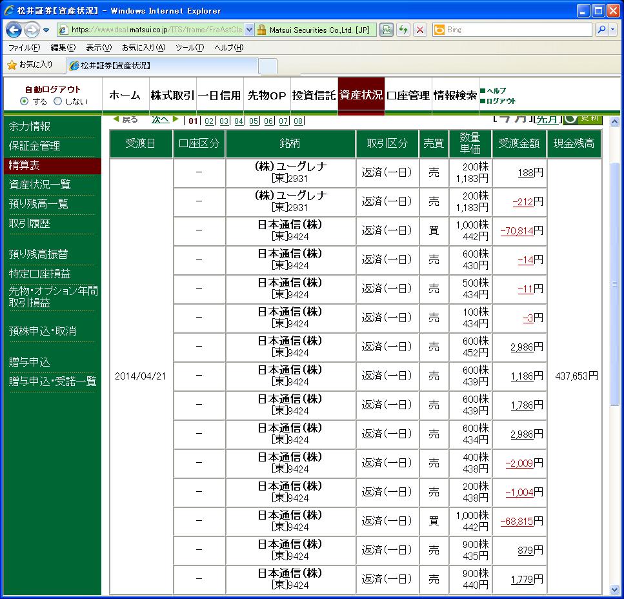The image size is (624, 599).
Task: Open 取引履歴 in the left sidebar
Action: 30,223
